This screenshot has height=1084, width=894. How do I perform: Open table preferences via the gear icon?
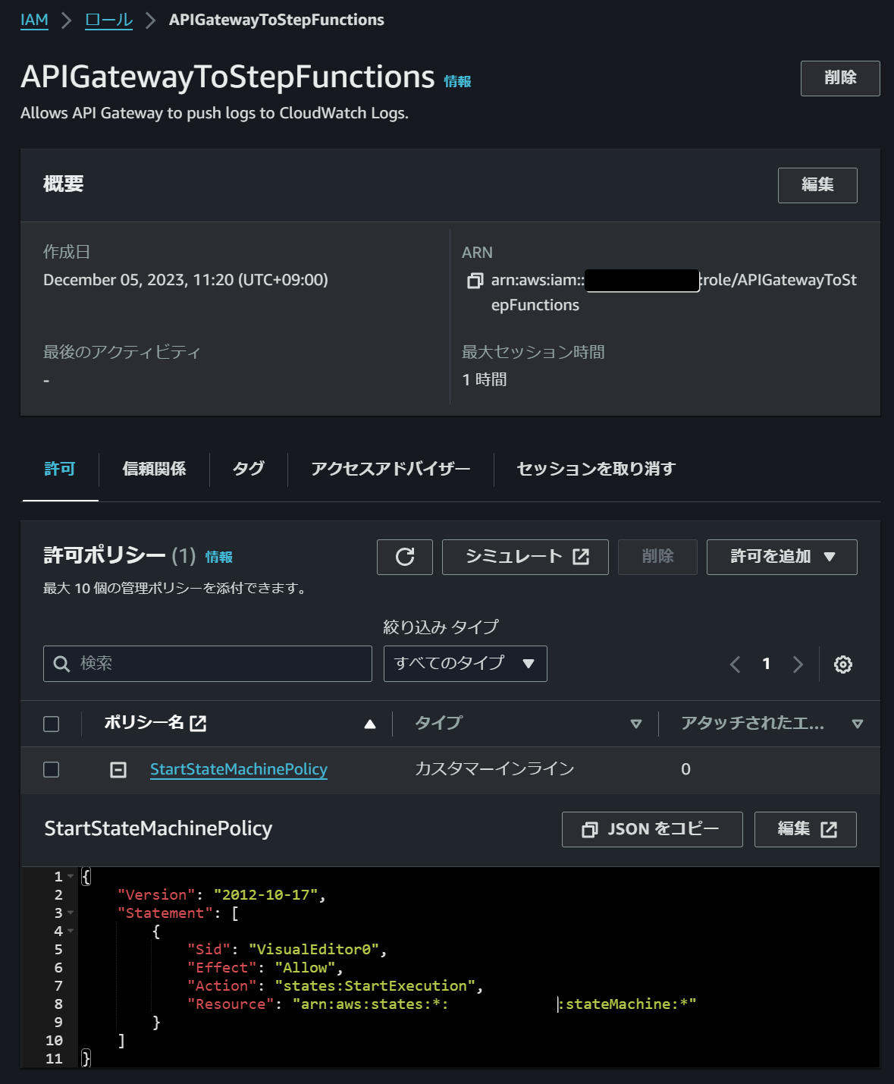(842, 663)
